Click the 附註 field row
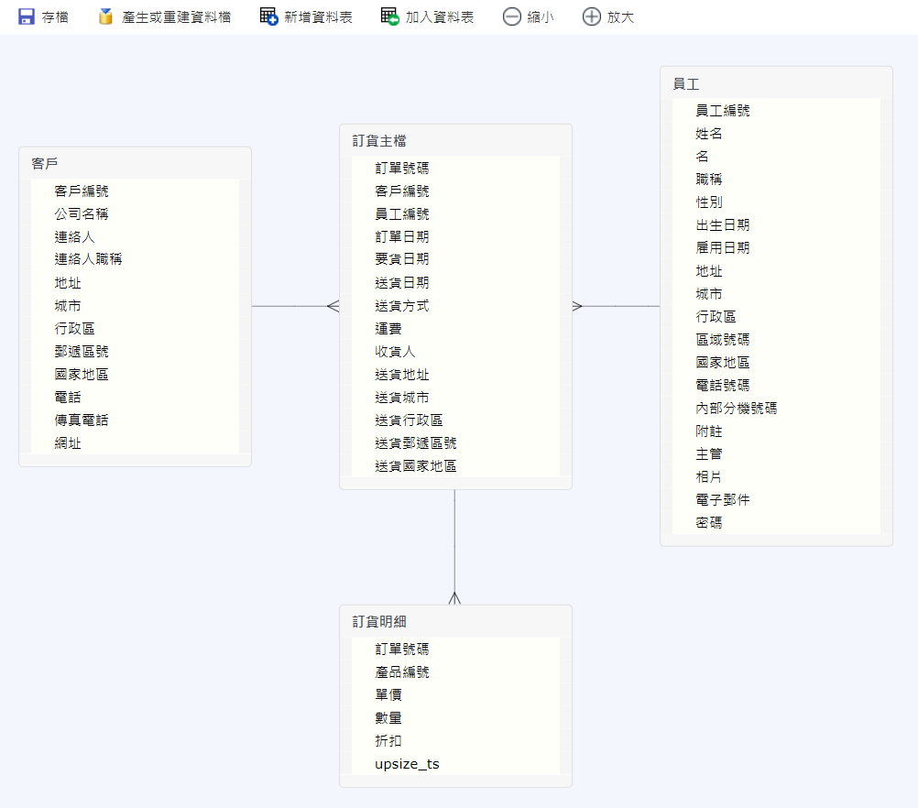Viewport: 918px width, 808px height. coord(776,431)
